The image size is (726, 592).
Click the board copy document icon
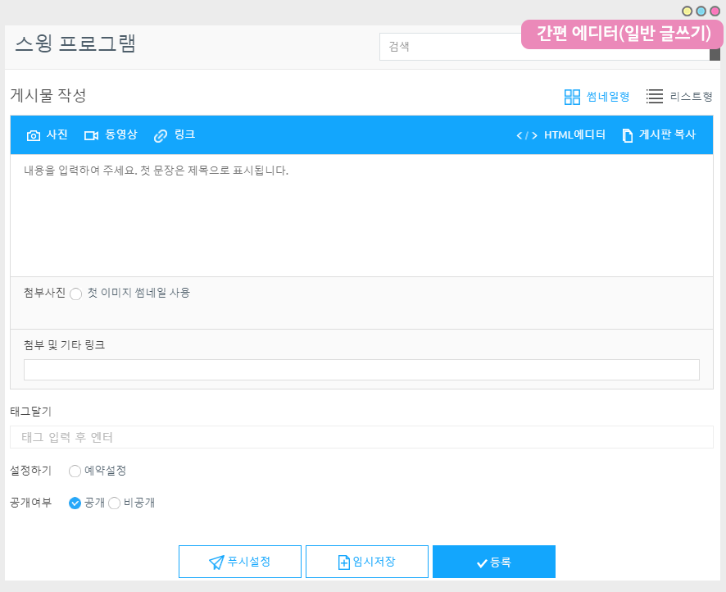pos(628,135)
